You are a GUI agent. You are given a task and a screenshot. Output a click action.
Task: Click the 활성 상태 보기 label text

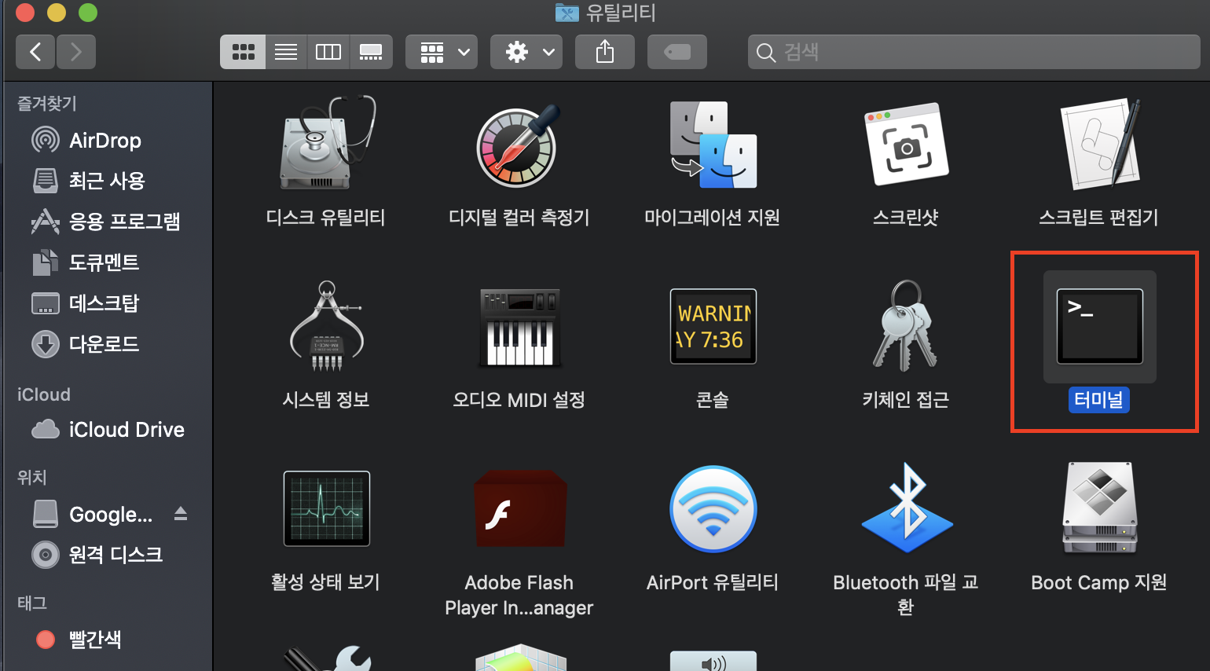pos(326,582)
